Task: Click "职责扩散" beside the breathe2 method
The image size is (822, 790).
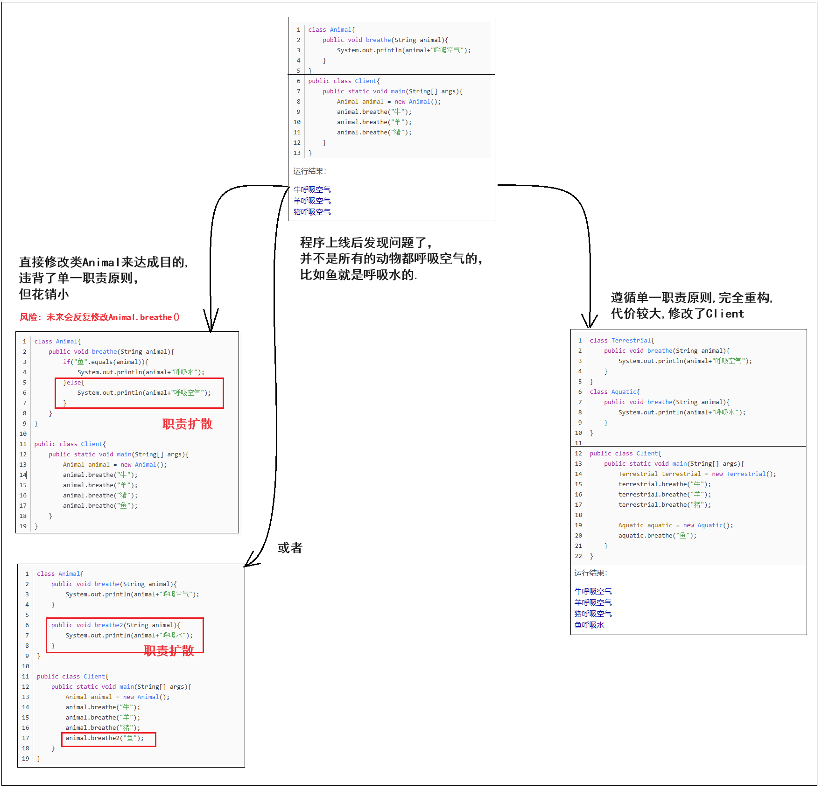Action: 169,651
